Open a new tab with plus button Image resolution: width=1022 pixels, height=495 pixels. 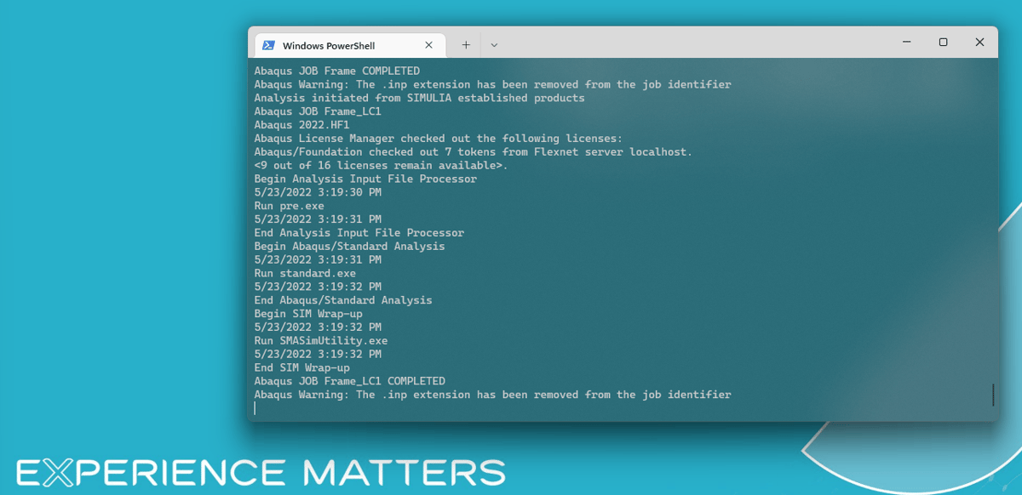click(466, 45)
